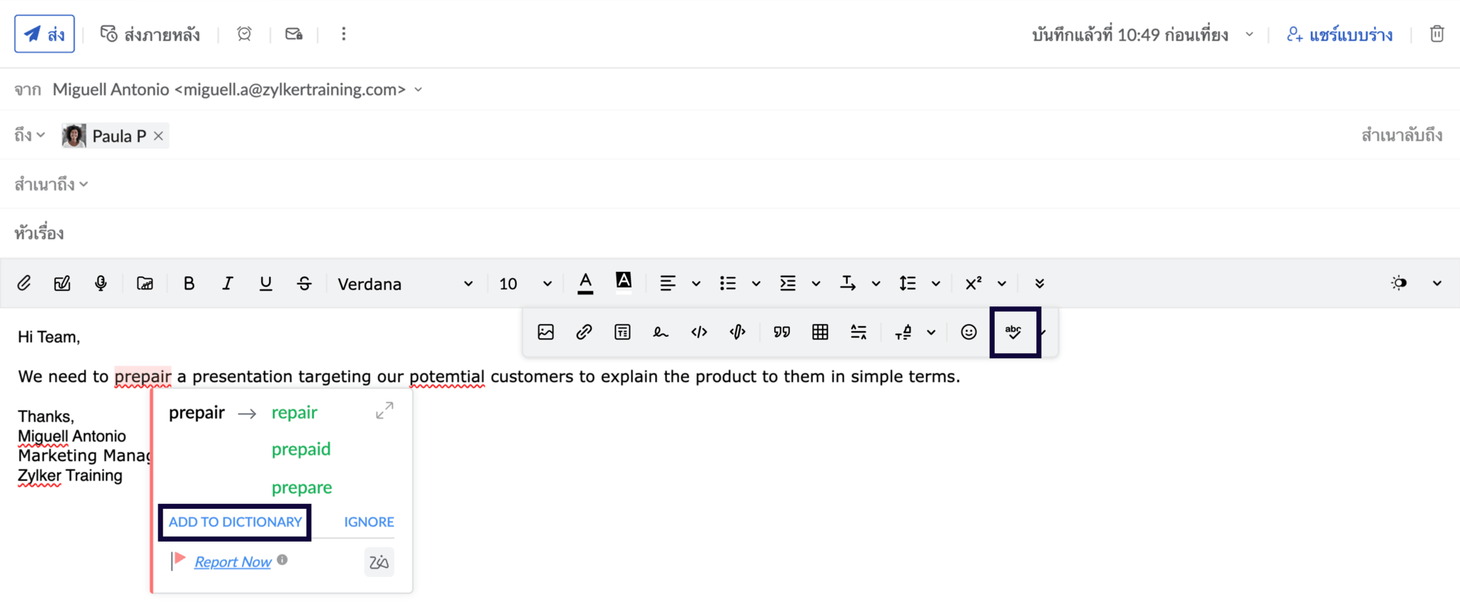
Task: Expand the From address dropdown
Action: click(418, 89)
